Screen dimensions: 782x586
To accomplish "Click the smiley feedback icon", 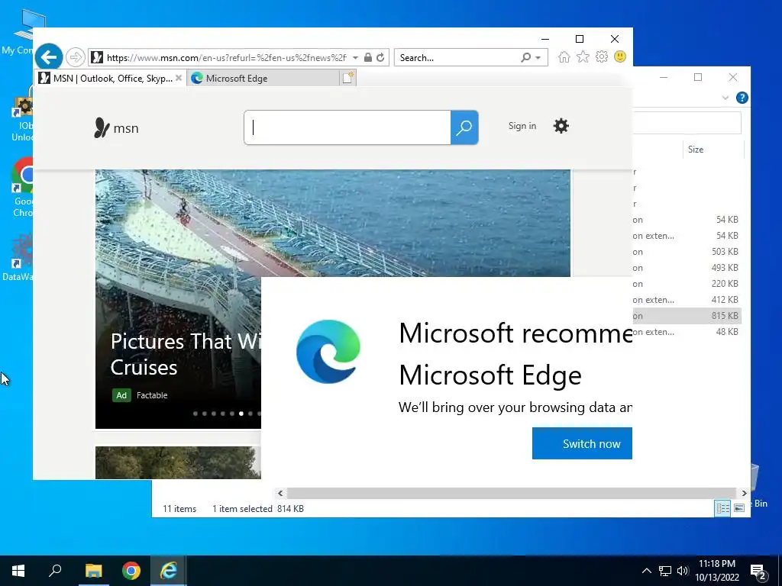I will pos(620,56).
